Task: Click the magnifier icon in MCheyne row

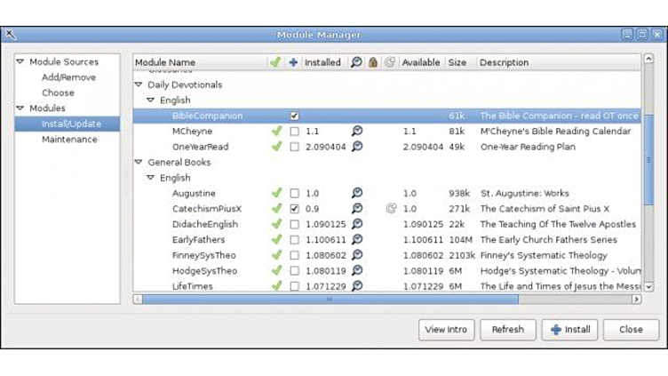Action: click(x=356, y=132)
